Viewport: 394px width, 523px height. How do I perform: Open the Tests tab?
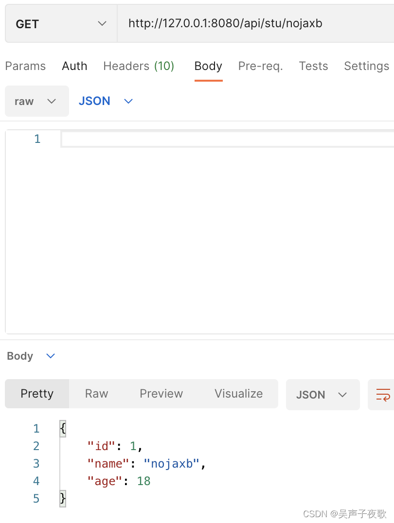pos(313,66)
